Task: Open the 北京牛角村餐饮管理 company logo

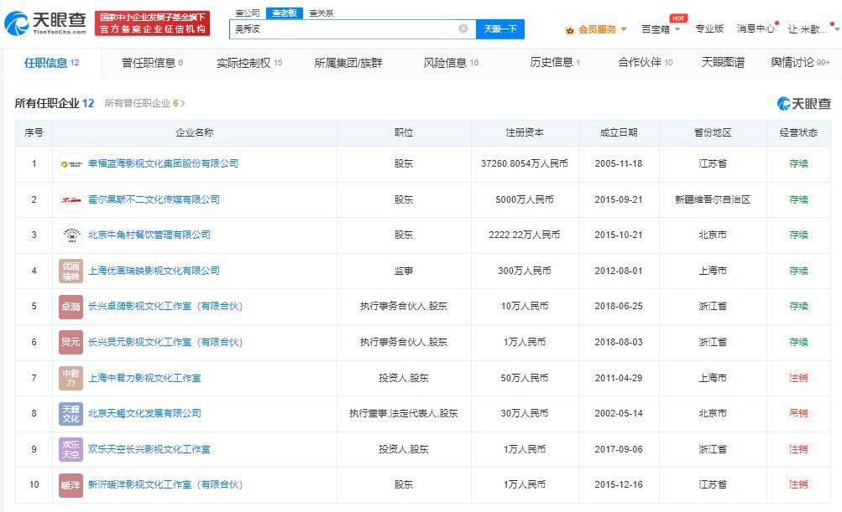Action: pyautogui.click(x=71, y=235)
